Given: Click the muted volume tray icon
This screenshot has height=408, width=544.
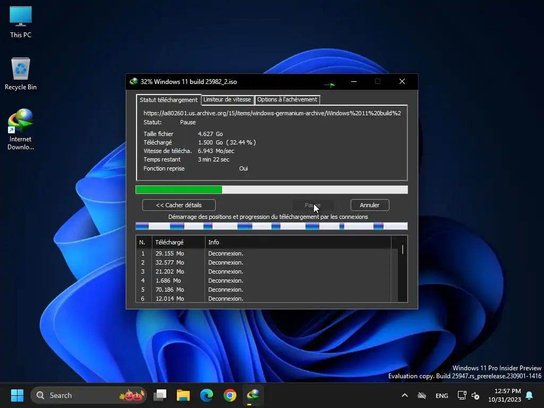Looking at the screenshot, I should [475, 395].
